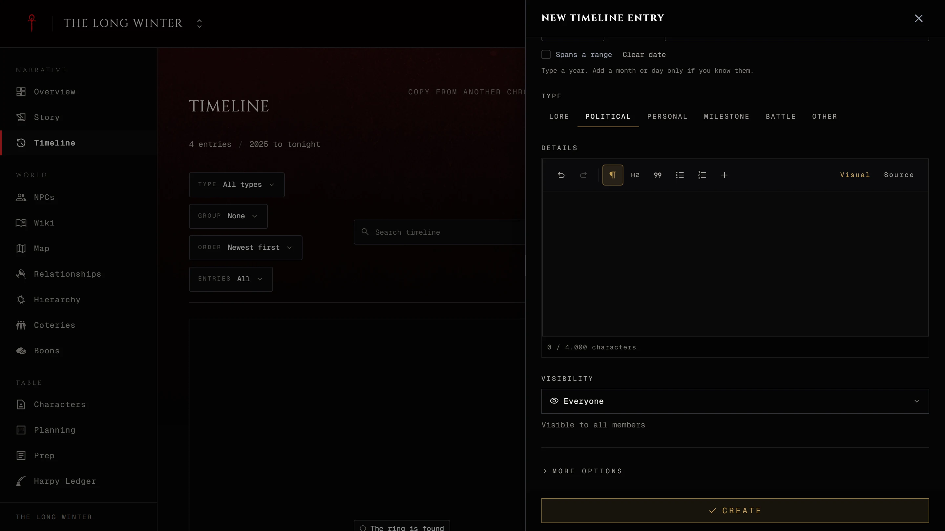Open the Group None dropdown
The width and height of the screenshot is (945, 531).
[x=228, y=216]
